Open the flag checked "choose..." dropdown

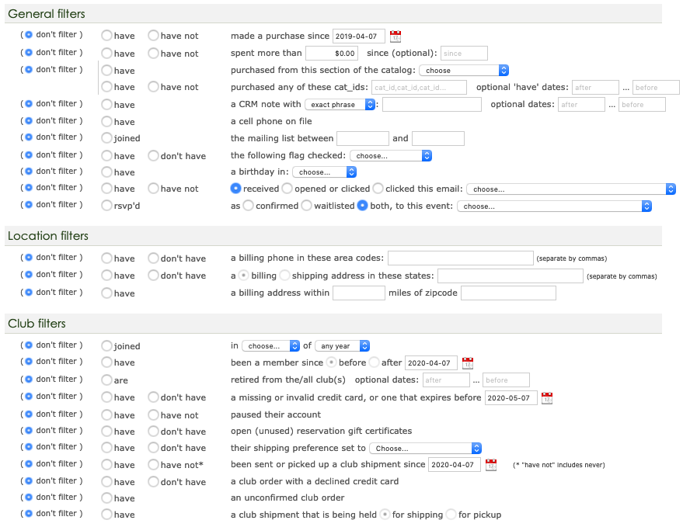tap(391, 156)
